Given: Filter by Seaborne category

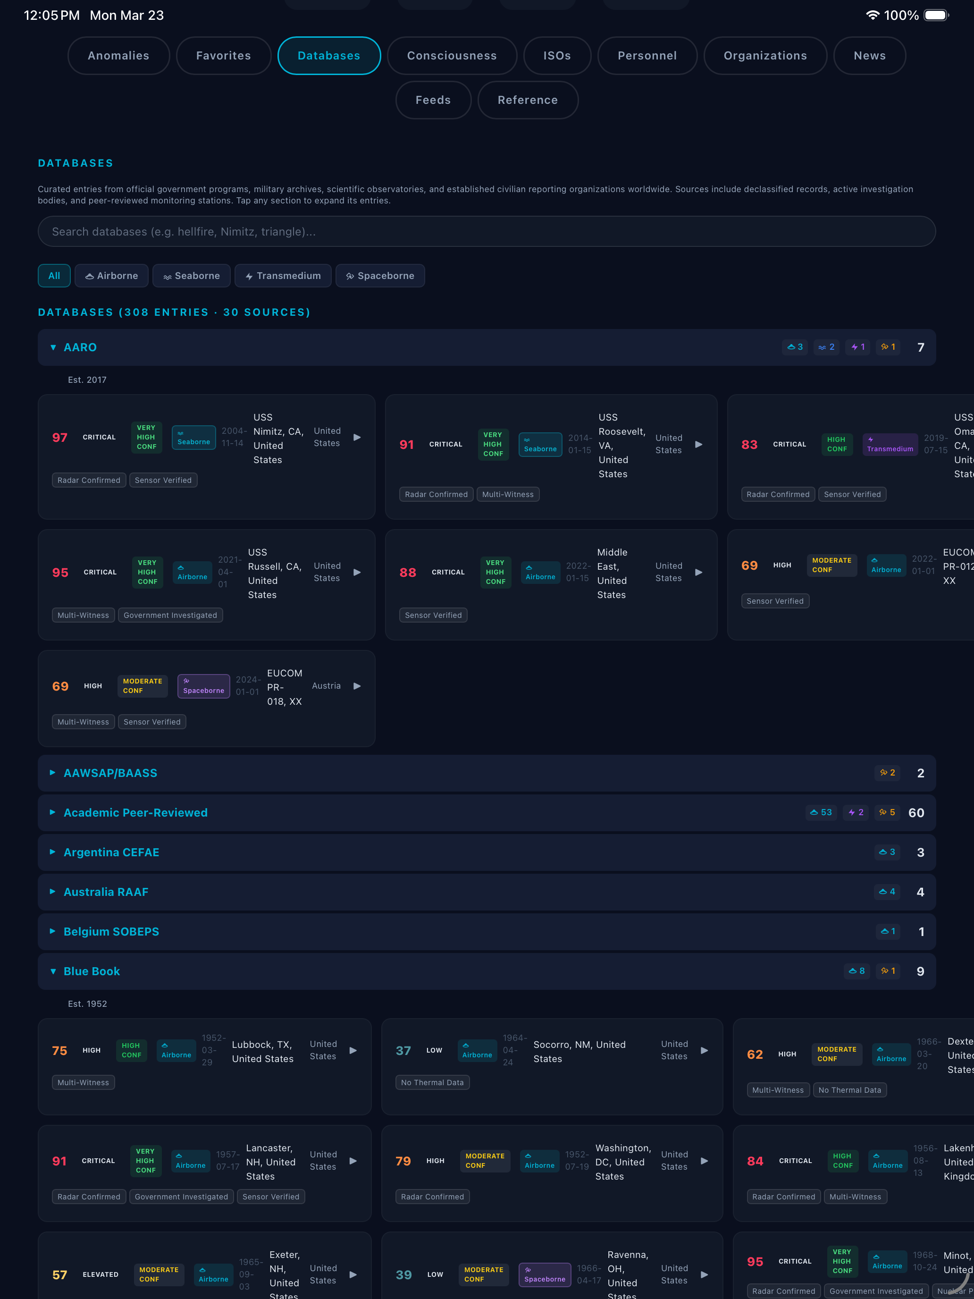Looking at the screenshot, I should coord(192,275).
